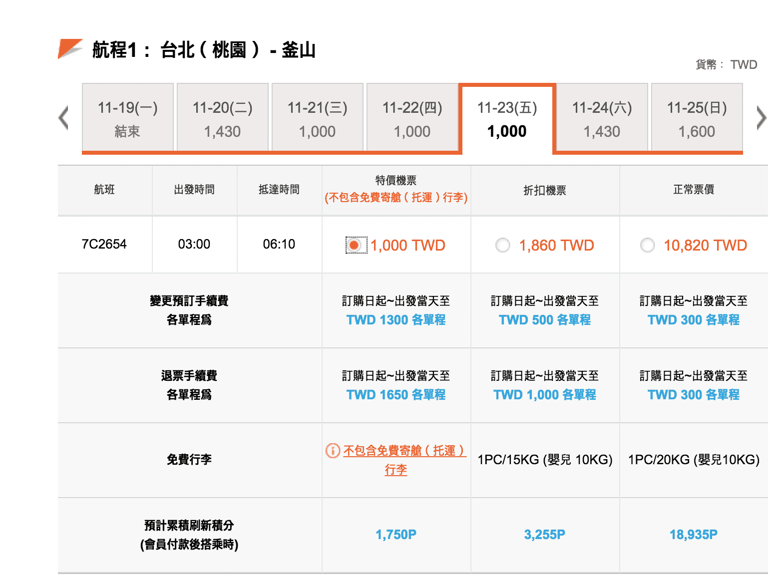Click the 航班 column header
Screen dimensions: 781x577
(104, 189)
